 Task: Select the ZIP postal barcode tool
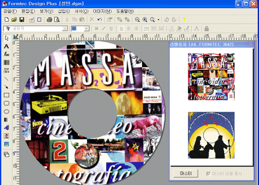pos(6,70)
